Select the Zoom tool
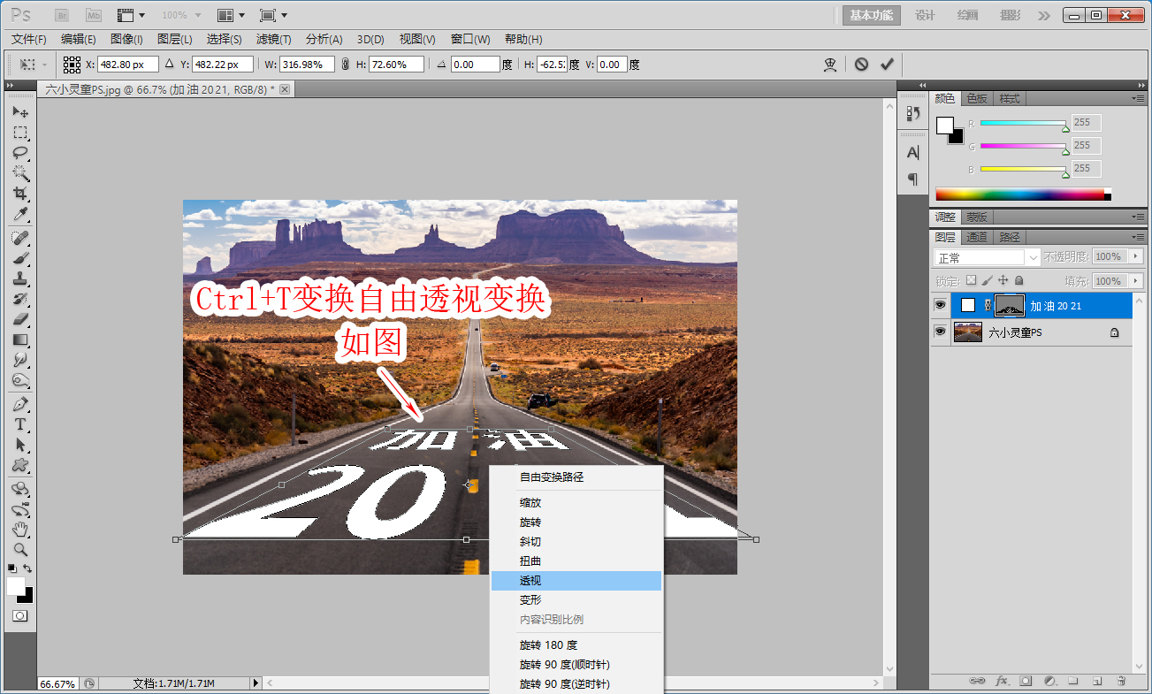1152x694 pixels. point(20,550)
